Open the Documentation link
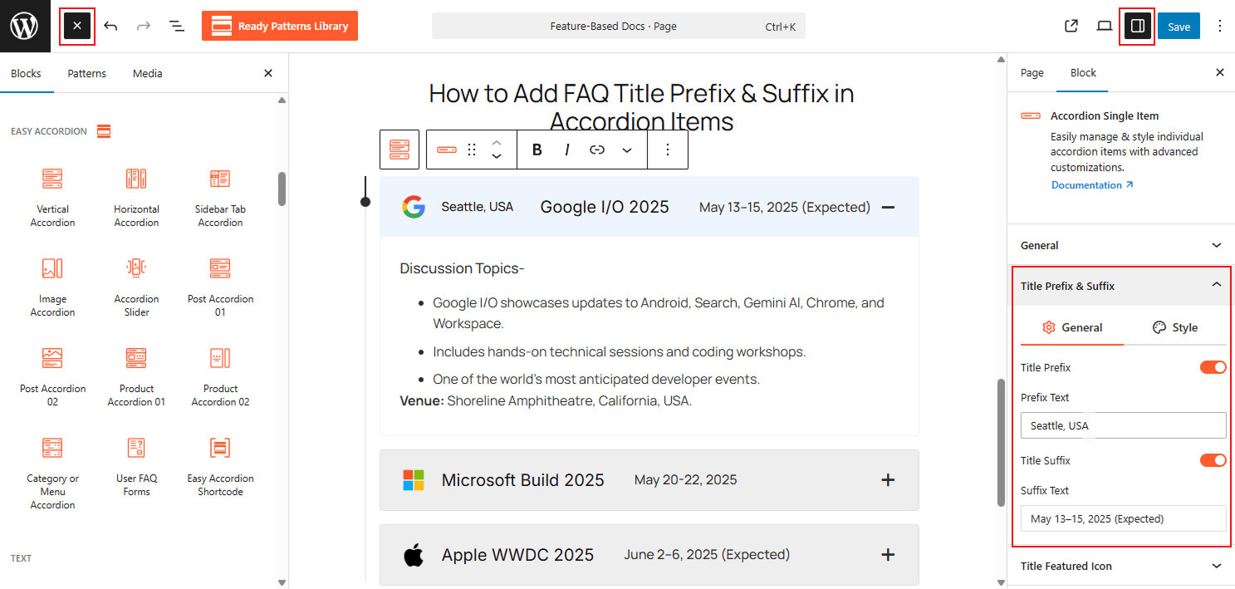Screen dimensions: 1235x589 coord(1086,184)
